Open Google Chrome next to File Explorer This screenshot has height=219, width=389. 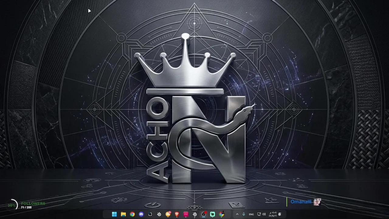click(x=132, y=214)
